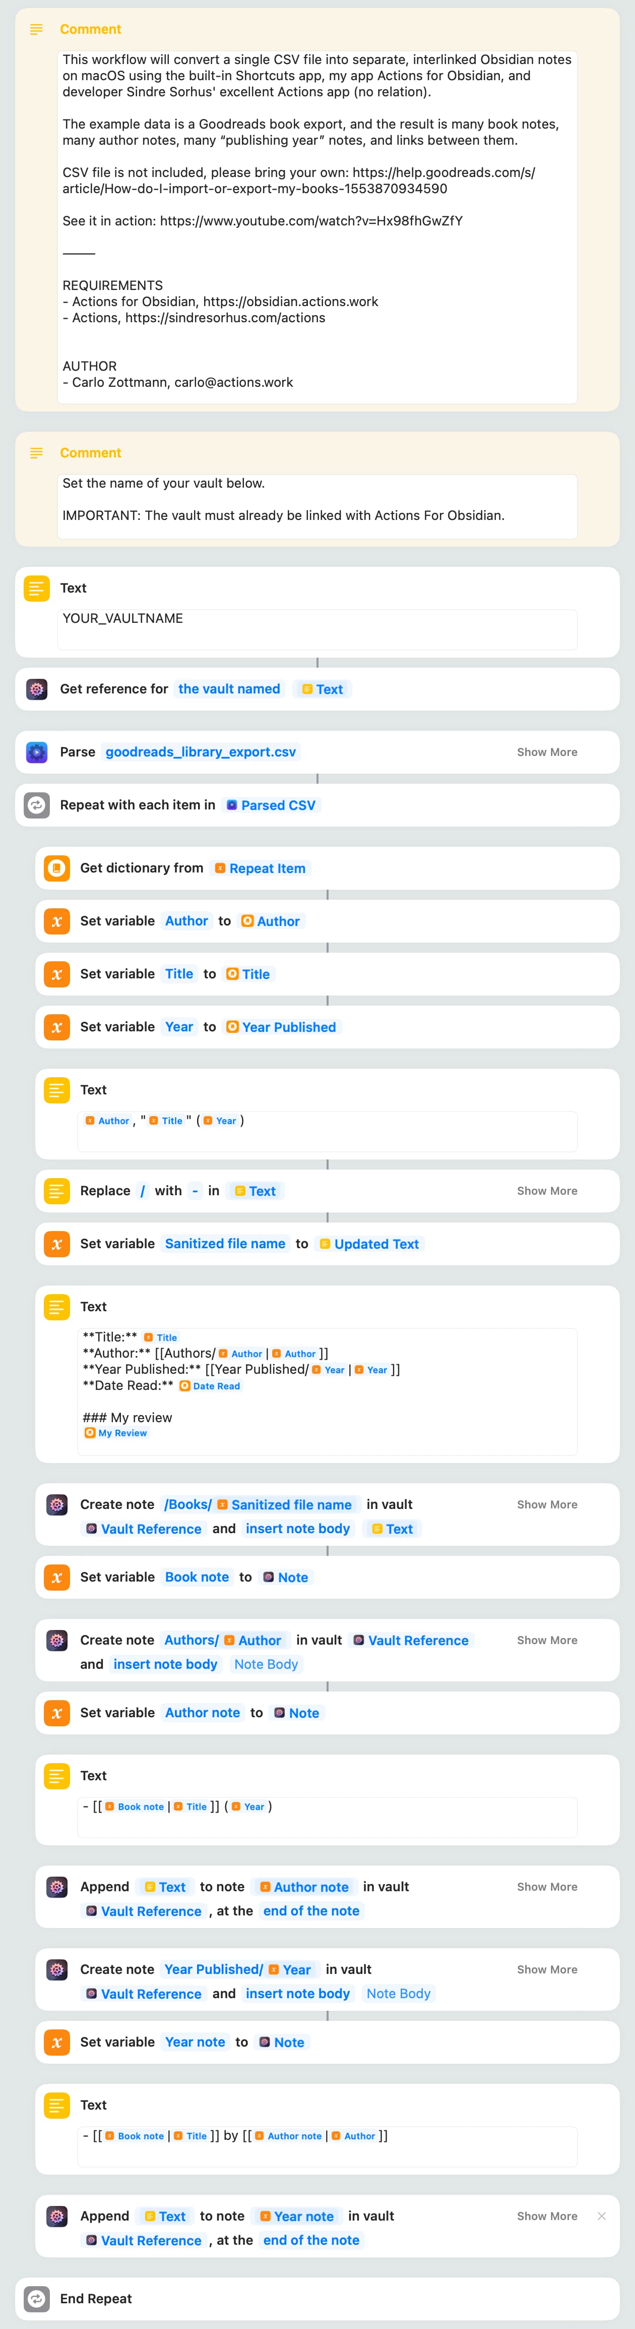
Task: Open the 'end of the note' option in last Append
Action: (311, 2240)
